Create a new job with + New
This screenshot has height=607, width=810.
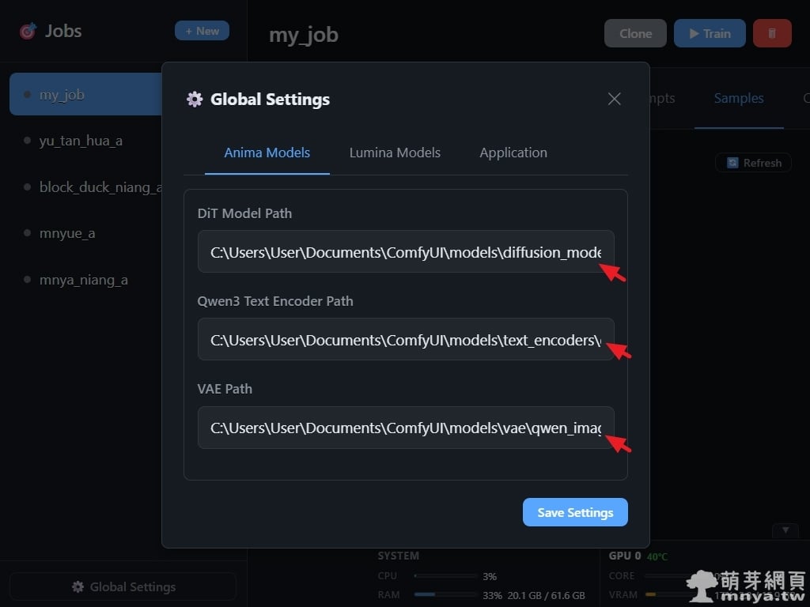coord(202,31)
